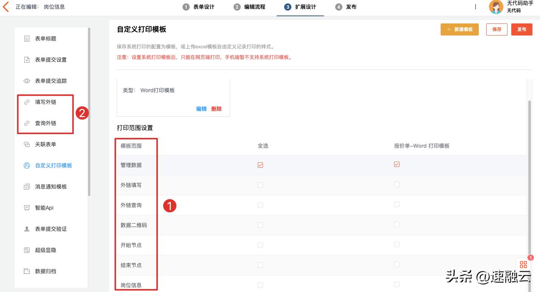Open 关联表单 in the sidebar
This screenshot has width=540, height=292.
tap(46, 144)
